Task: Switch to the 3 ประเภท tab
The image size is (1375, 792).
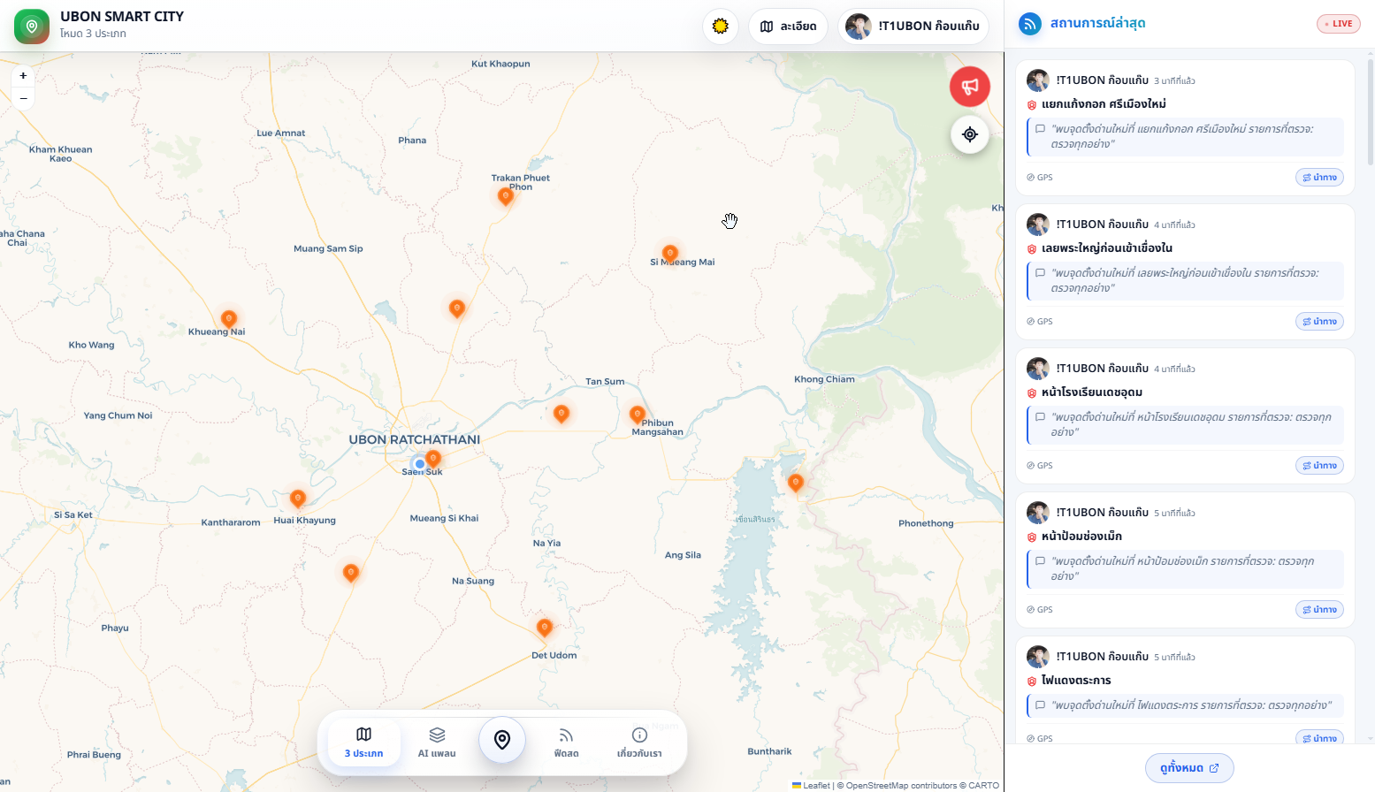Action: [363, 742]
